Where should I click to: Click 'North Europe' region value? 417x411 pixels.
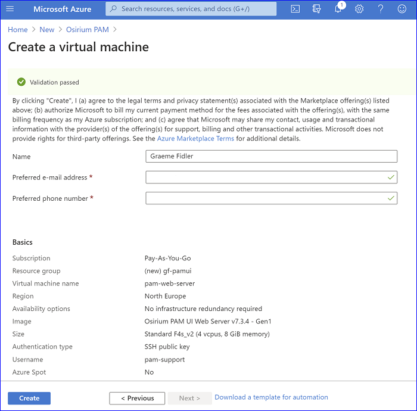[165, 296]
